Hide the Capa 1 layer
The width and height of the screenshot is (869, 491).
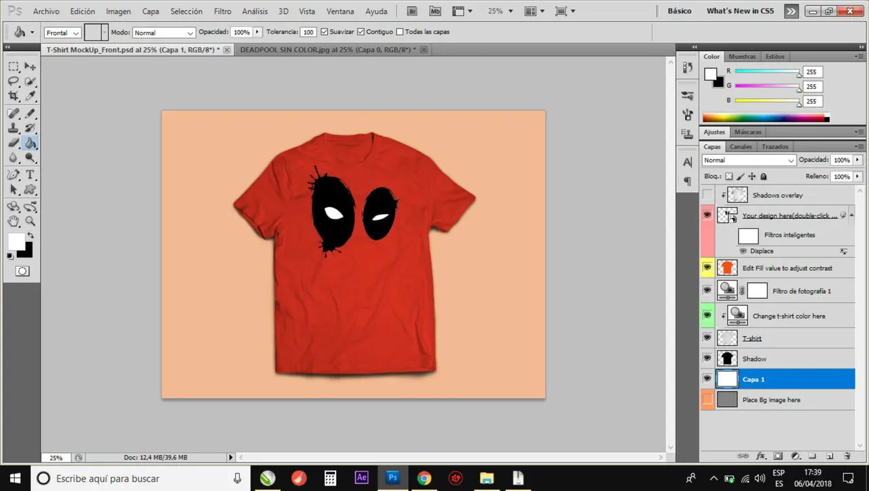pyautogui.click(x=707, y=379)
